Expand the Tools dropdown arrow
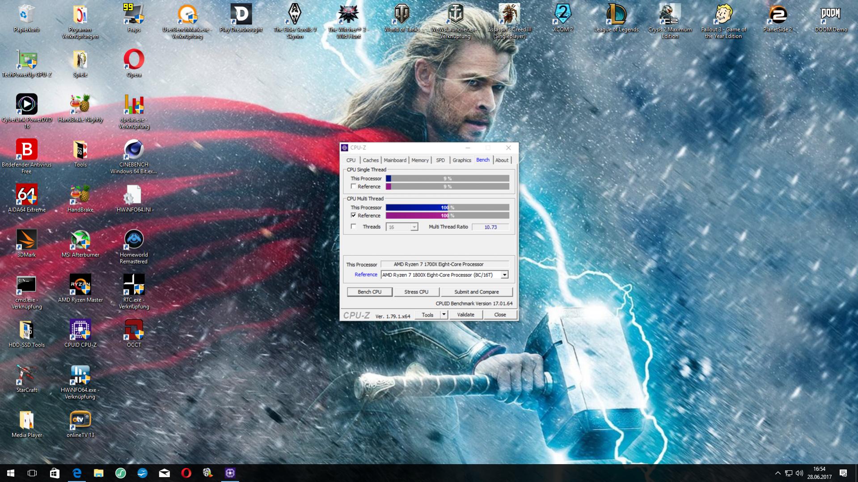The width and height of the screenshot is (858, 482). pos(444,314)
